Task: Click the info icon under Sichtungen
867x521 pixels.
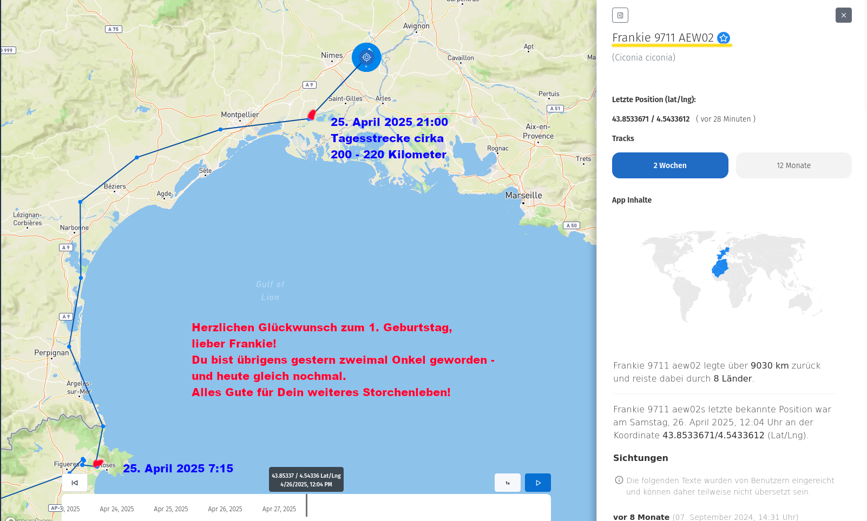Action: click(x=619, y=480)
